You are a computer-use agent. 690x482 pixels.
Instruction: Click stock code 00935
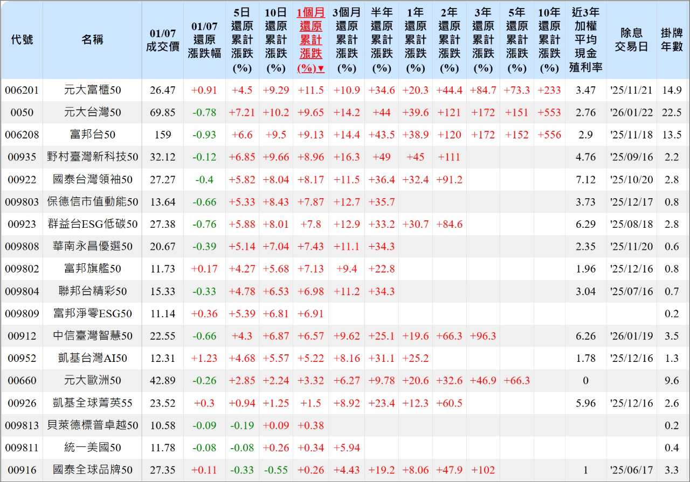click(22, 157)
